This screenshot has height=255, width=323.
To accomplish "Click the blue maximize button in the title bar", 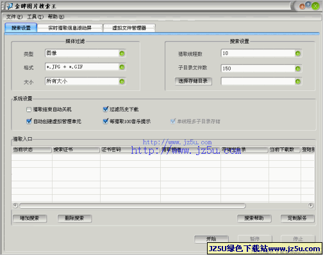I will 308,4.
